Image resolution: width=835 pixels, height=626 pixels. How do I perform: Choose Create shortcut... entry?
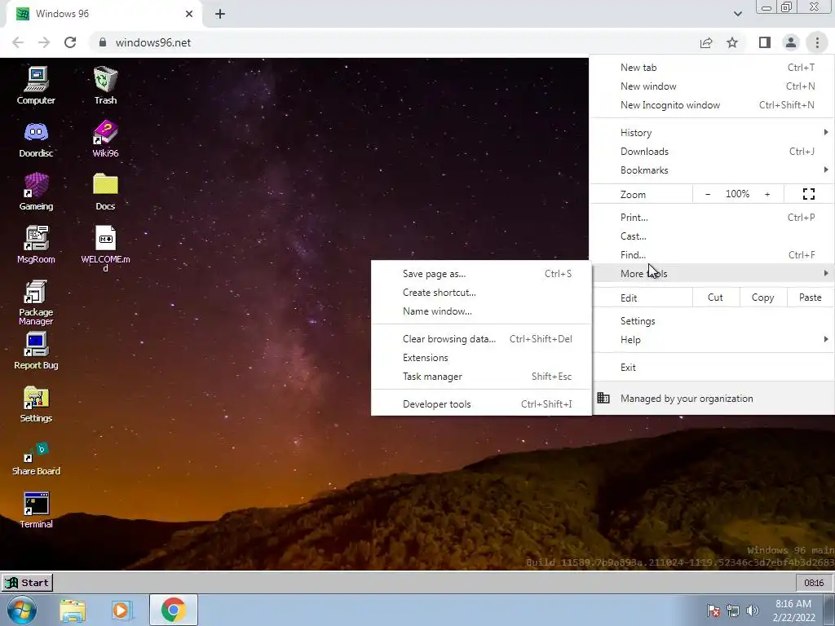pos(481,293)
